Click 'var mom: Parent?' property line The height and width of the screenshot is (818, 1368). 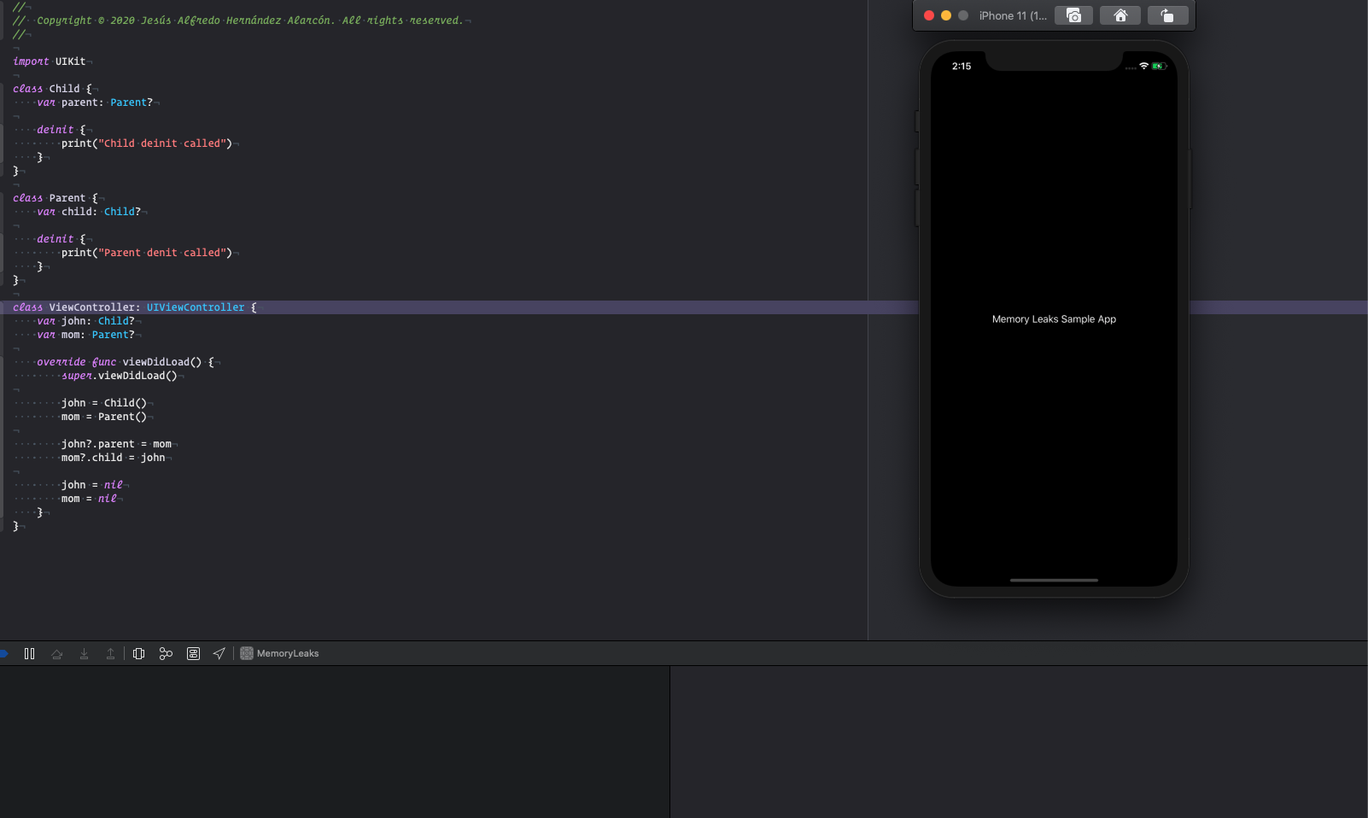point(85,335)
